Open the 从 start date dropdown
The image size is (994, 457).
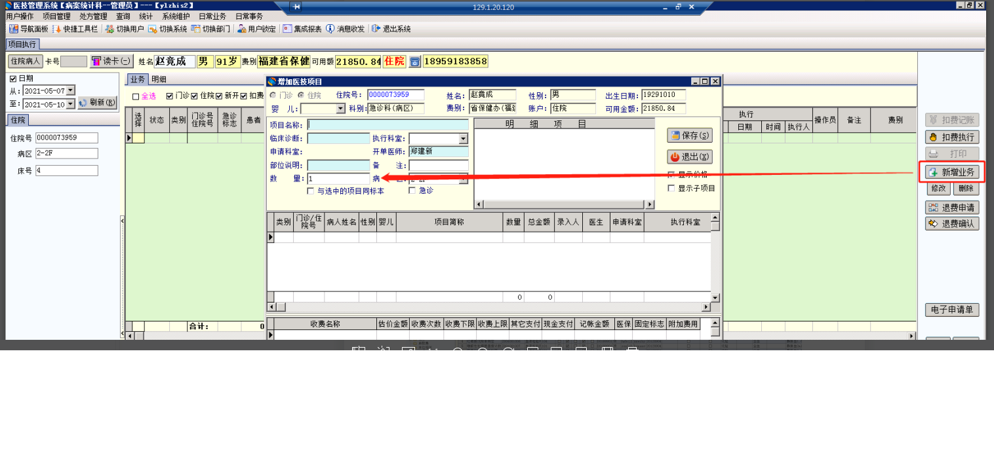click(x=71, y=90)
